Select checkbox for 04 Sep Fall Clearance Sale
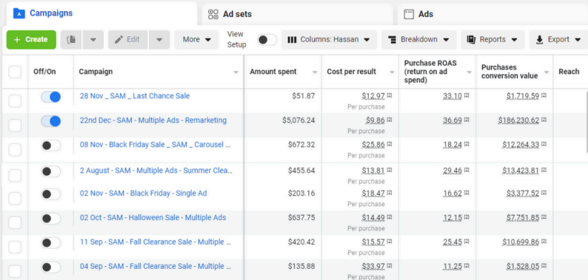The image size is (588, 280). [15, 271]
